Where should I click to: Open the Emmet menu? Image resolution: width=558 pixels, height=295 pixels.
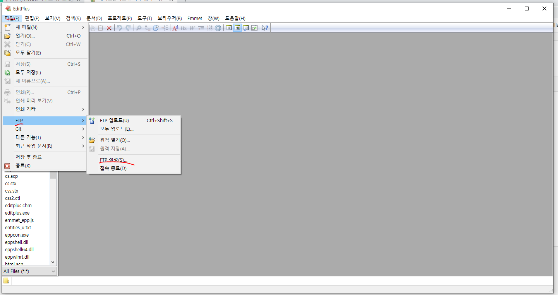(195, 18)
